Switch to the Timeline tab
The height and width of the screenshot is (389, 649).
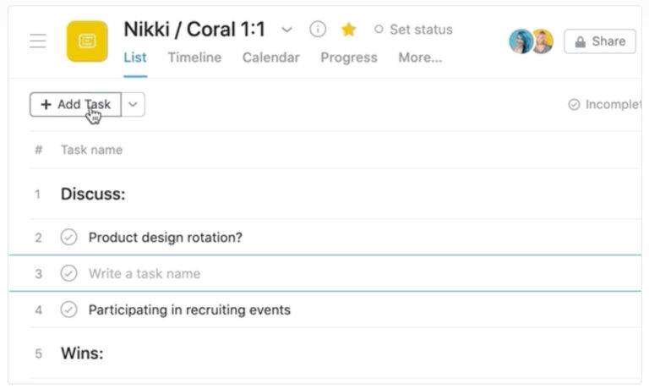[x=194, y=58]
